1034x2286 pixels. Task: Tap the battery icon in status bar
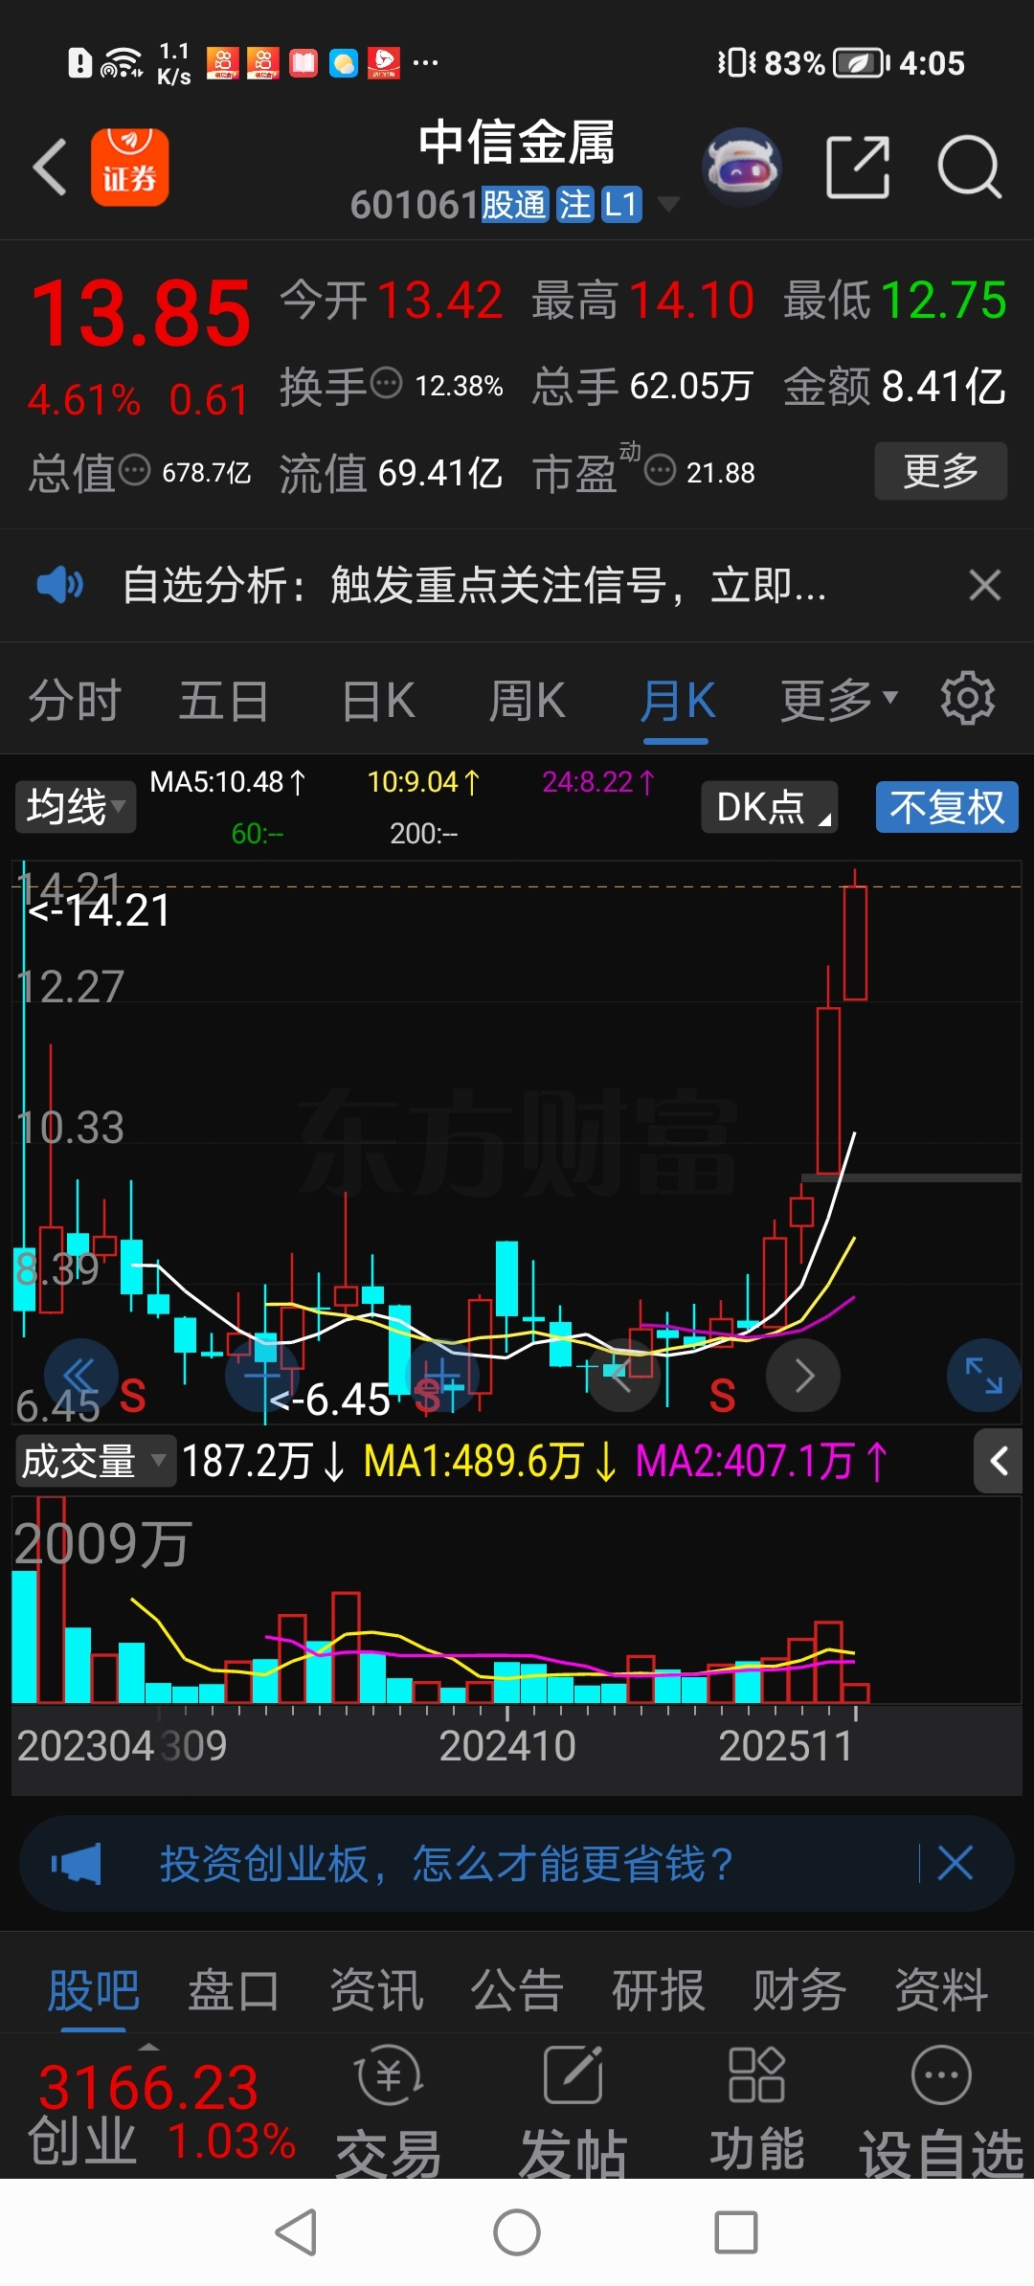click(x=861, y=63)
